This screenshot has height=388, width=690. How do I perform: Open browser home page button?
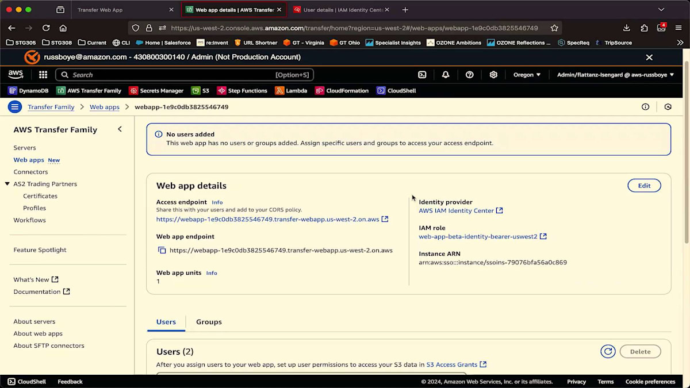pyautogui.click(x=63, y=28)
